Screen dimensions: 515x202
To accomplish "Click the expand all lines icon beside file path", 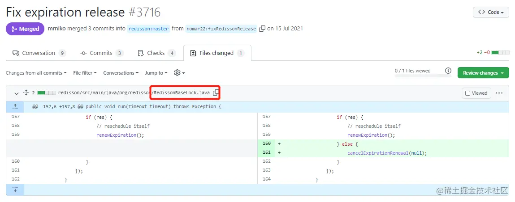I will pos(26,93).
